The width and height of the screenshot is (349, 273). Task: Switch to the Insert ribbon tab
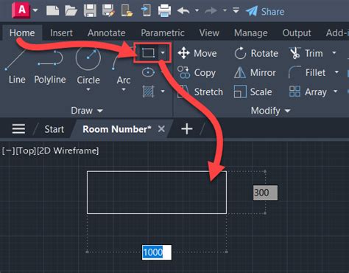click(61, 32)
